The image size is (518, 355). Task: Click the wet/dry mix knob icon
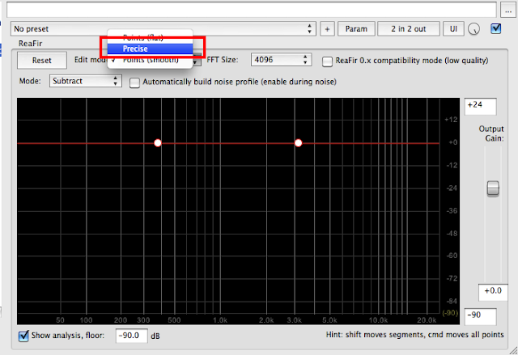[x=473, y=29]
